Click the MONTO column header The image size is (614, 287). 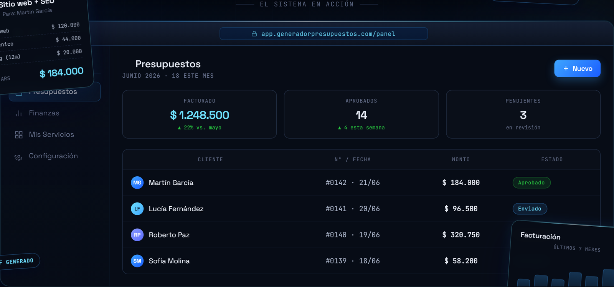tap(461, 159)
